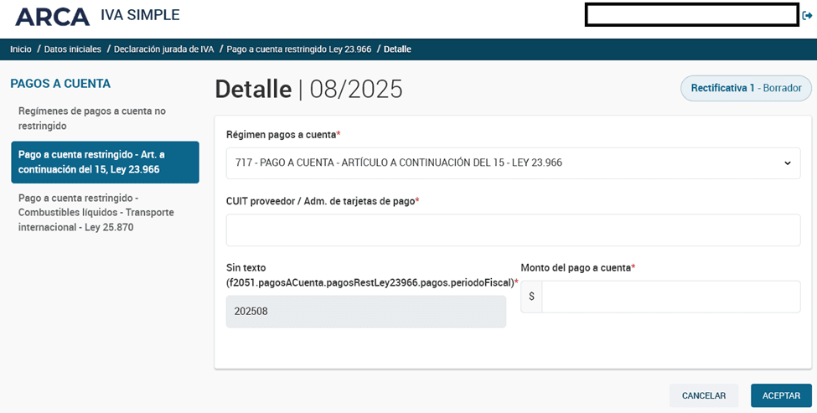Viewport: 817px width, 413px height.
Task: Return to Pago a cuenta restringido Ley 23.966 breadcrumb
Action: click(x=298, y=49)
